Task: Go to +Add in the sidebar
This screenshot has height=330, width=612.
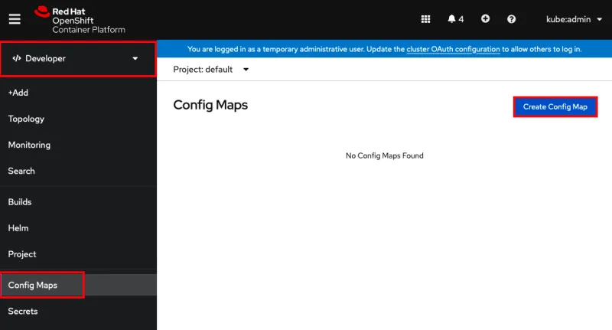Action: tap(18, 93)
